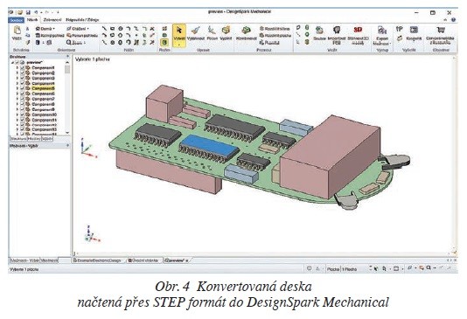Expand the Component6 tree node

[17, 94]
